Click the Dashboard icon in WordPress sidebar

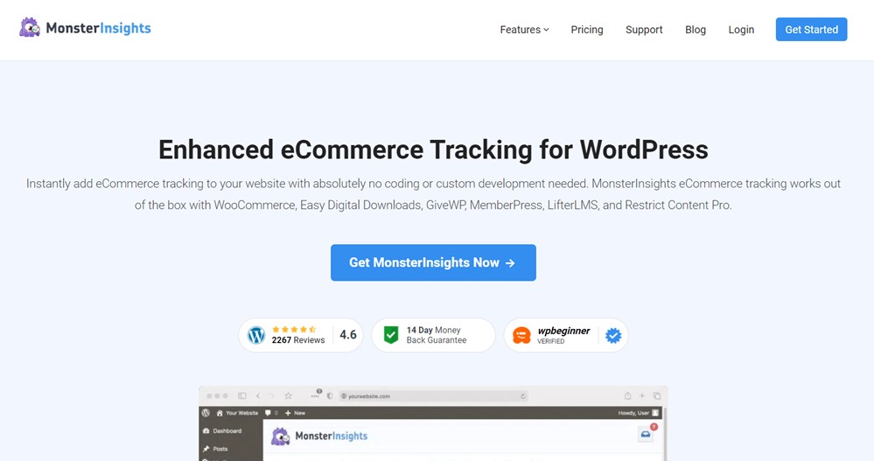click(x=206, y=431)
